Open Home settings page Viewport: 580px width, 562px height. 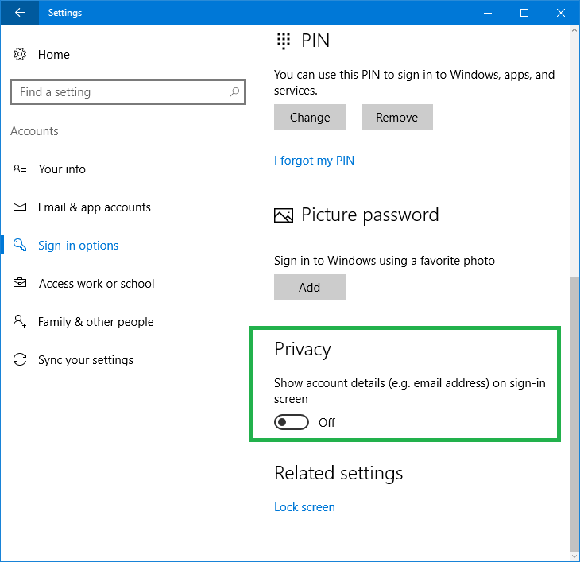pyautogui.click(x=54, y=55)
